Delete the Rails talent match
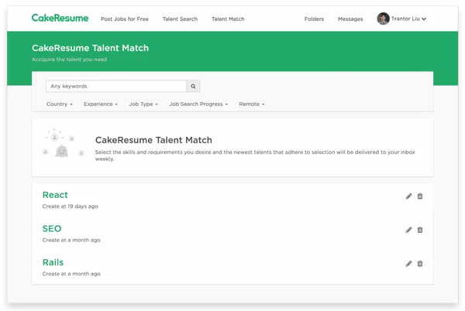 coord(420,264)
